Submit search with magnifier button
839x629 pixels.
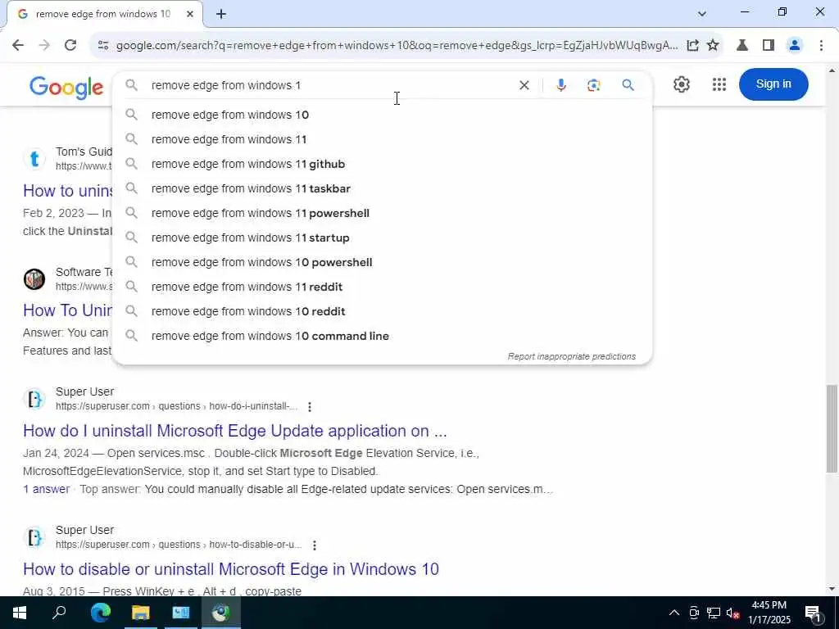(628, 85)
